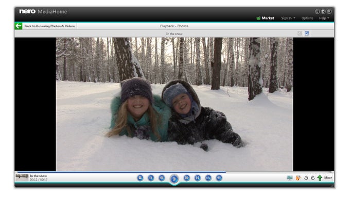The height and width of the screenshot is (197, 350).
Task: Toggle the repeat loop button
Action: pyautogui.click(x=208, y=178)
